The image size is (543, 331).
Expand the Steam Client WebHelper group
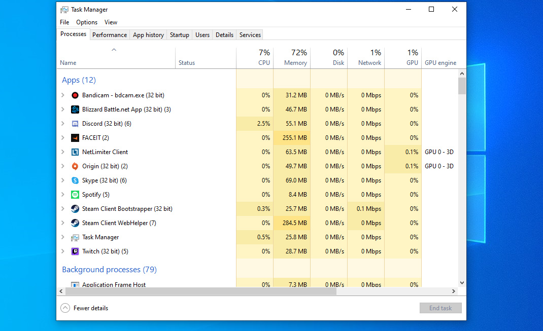point(63,223)
